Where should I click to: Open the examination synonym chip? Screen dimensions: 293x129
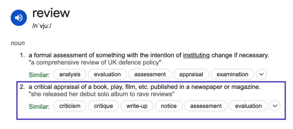click(x=232, y=74)
